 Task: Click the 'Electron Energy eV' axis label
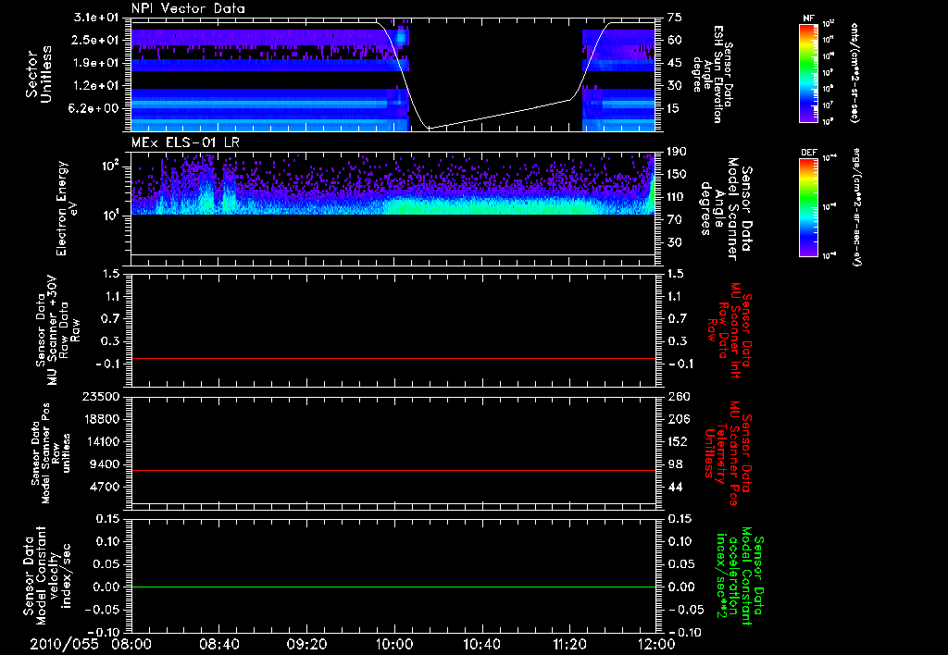(x=66, y=208)
